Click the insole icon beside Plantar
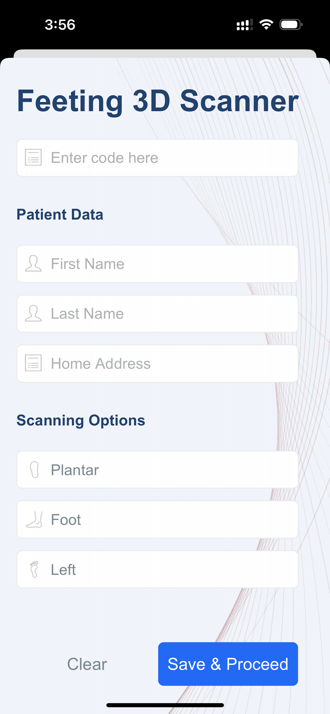Screen dimensions: 330x714 tap(34, 470)
